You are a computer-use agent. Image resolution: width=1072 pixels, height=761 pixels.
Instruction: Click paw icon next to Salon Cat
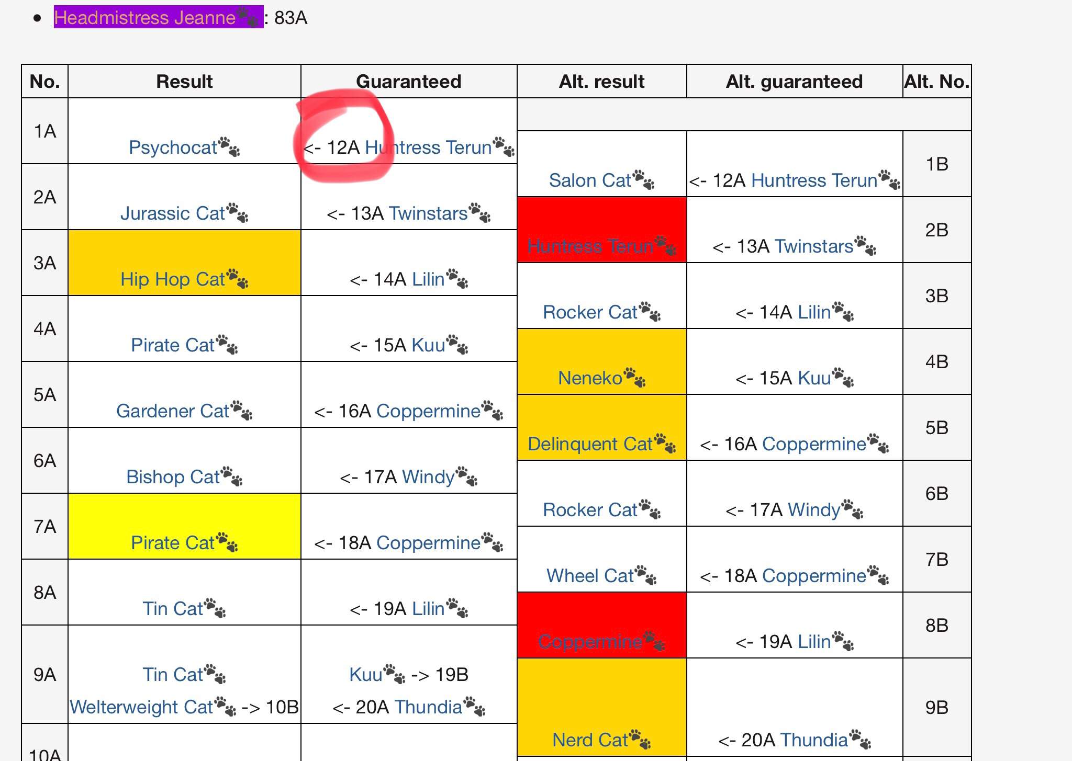click(643, 180)
